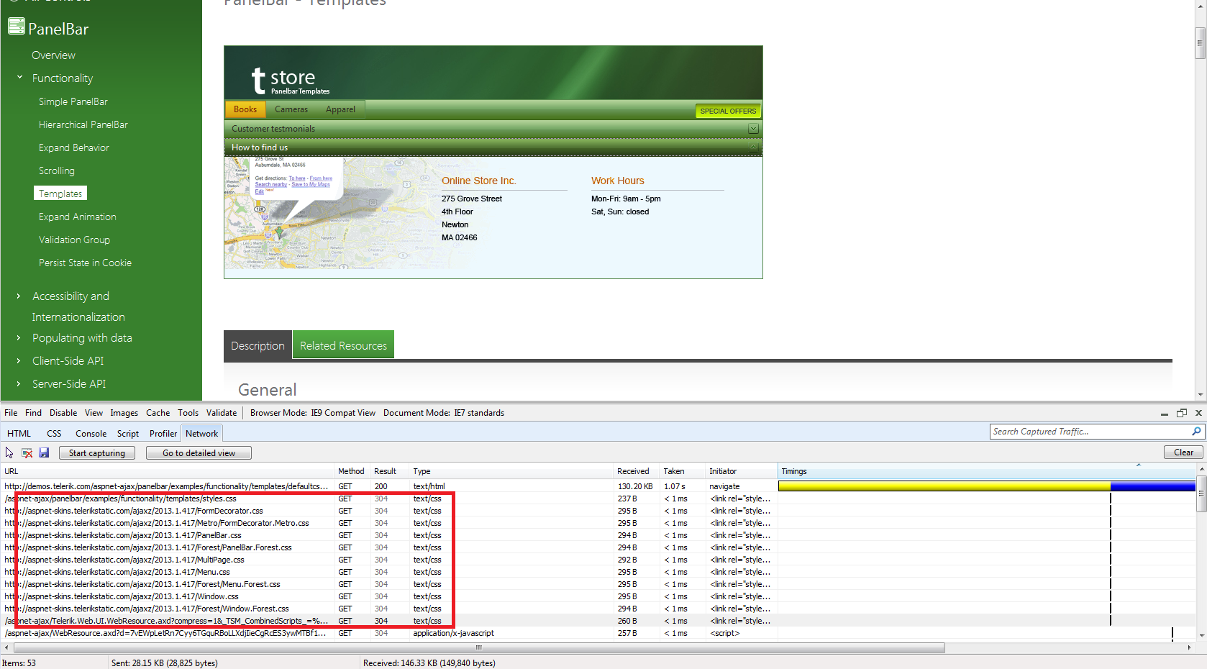Unpin the developer tools into separate window
The width and height of the screenshot is (1207, 669).
(1181, 413)
